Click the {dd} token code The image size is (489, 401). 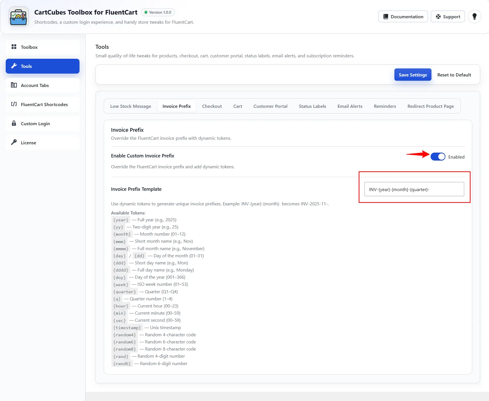click(x=139, y=256)
